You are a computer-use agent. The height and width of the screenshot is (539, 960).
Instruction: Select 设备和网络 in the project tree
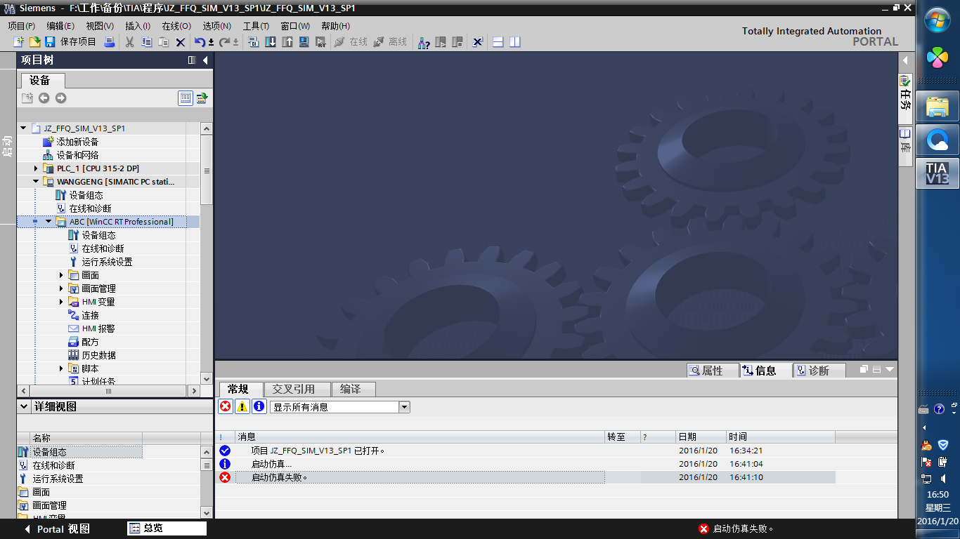(77, 155)
